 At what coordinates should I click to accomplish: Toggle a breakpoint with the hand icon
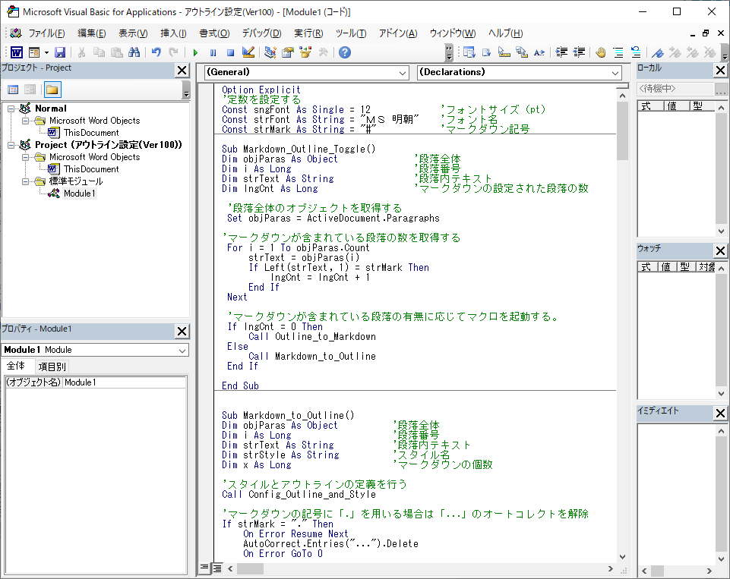click(x=601, y=52)
